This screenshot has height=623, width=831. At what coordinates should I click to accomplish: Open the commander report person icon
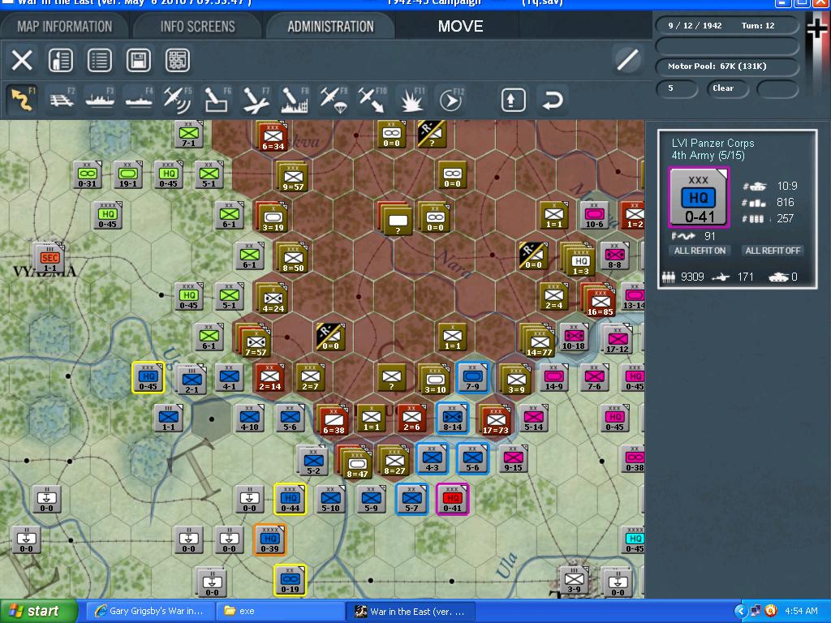tap(60, 60)
